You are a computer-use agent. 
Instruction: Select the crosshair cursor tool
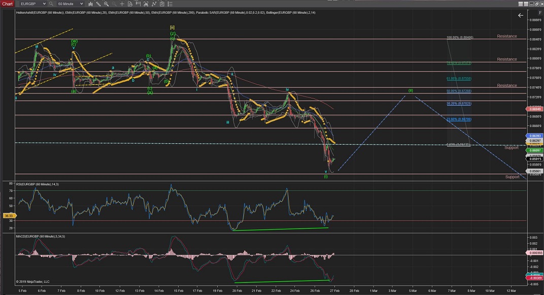(x=122, y=4)
